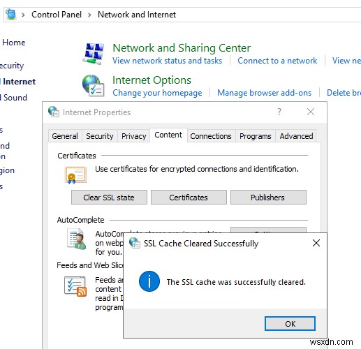Click the Clear SSL state button

(x=109, y=198)
